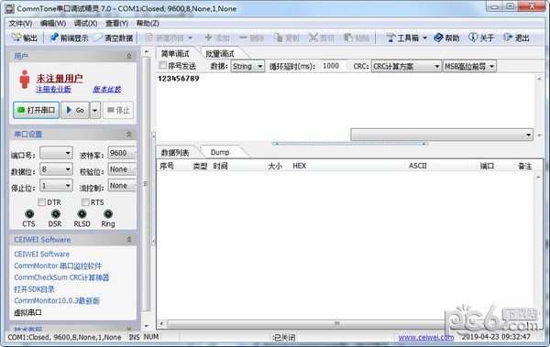Open the 注册专业版 link

tap(53, 90)
